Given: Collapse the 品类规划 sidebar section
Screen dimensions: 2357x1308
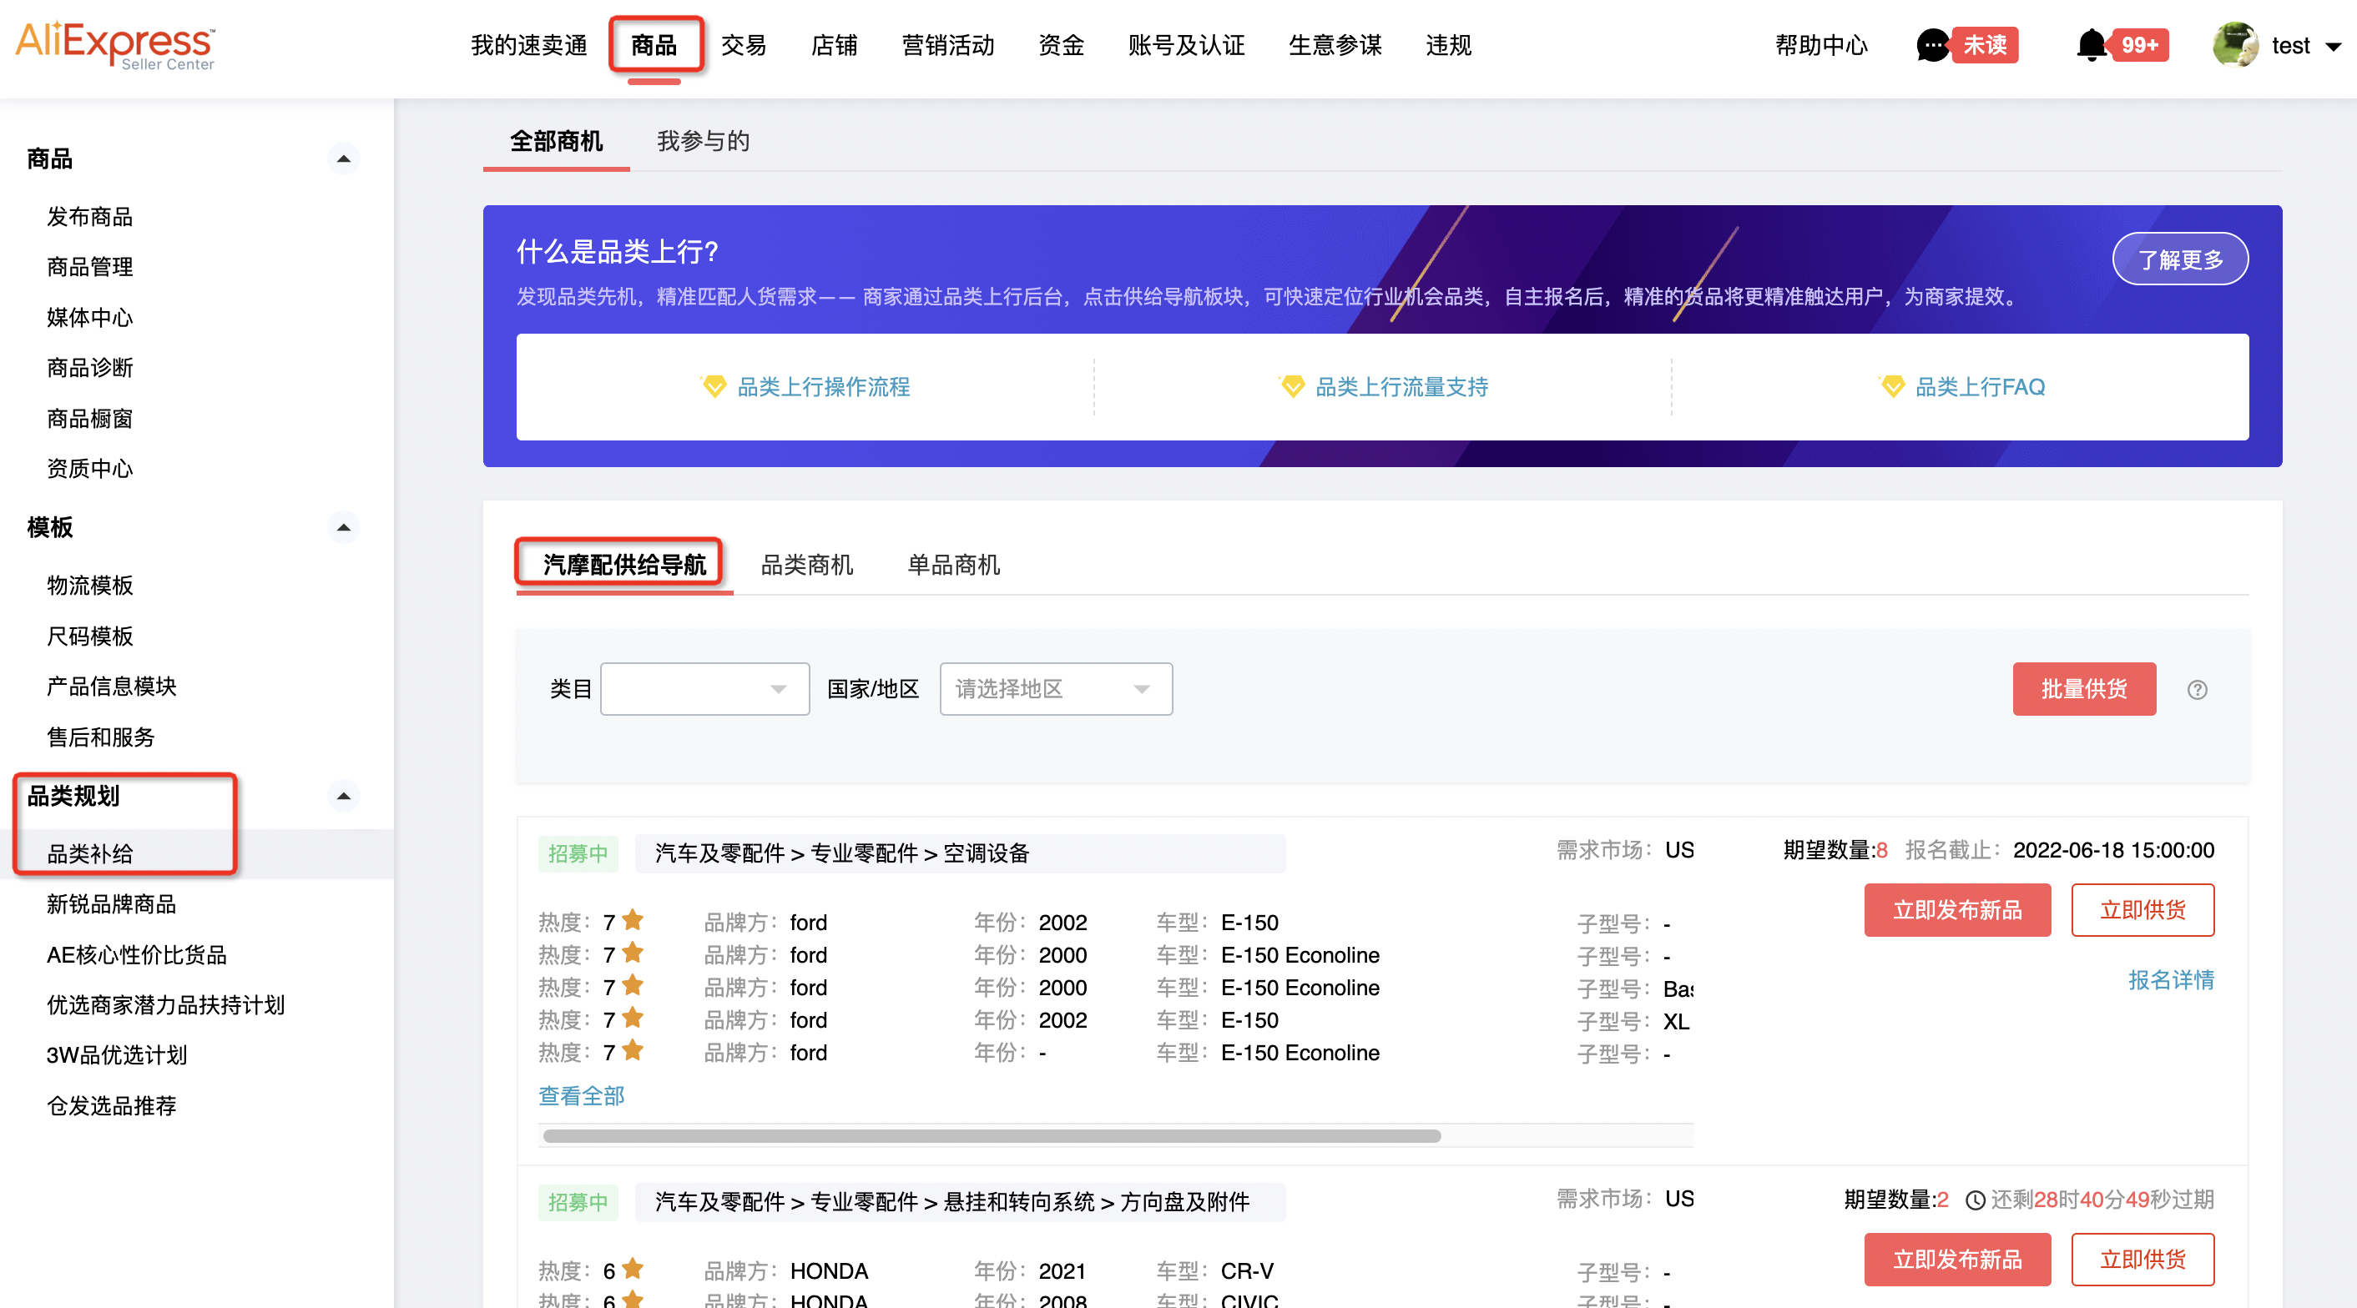Looking at the screenshot, I should 343,796.
